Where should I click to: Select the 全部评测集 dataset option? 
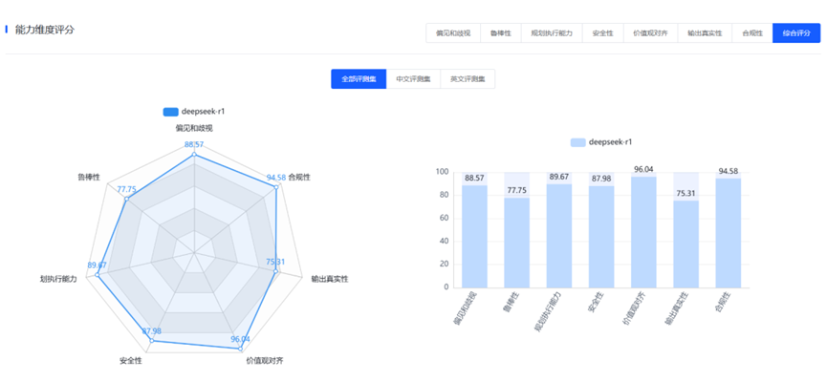359,79
